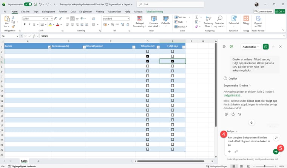Viewport: 287px width, 168px height.
Task: Check the Tilbud sendt checkbox in row 22
Action: (x=148, y=149)
